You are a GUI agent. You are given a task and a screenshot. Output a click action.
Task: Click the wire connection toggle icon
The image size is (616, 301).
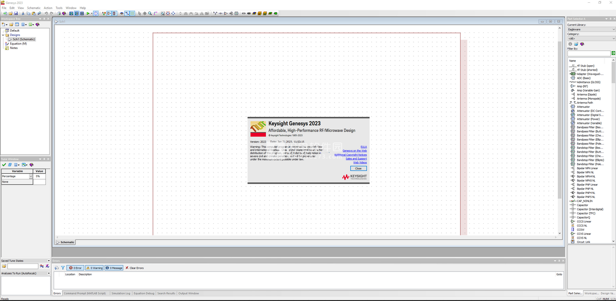click(127, 13)
